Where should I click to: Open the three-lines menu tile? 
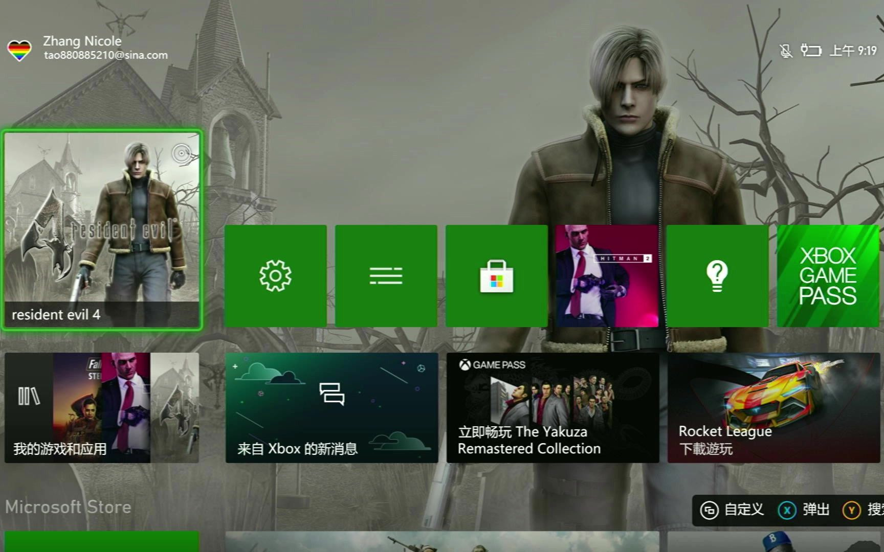tap(386, 275)
